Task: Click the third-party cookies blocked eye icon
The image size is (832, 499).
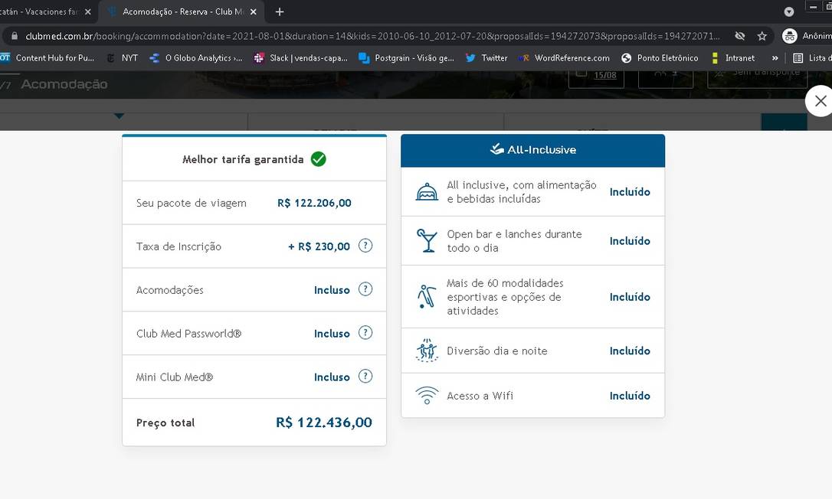Action: 739,36
